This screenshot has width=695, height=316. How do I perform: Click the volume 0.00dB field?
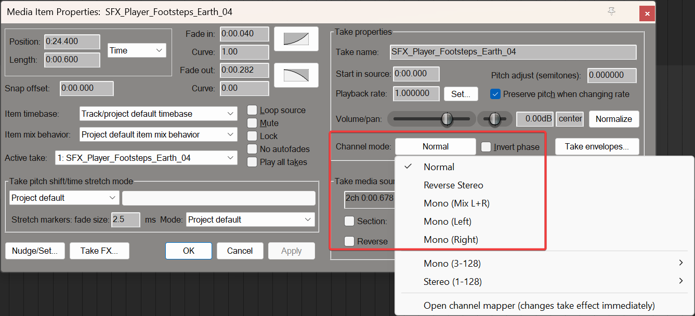tap(535, 119)
